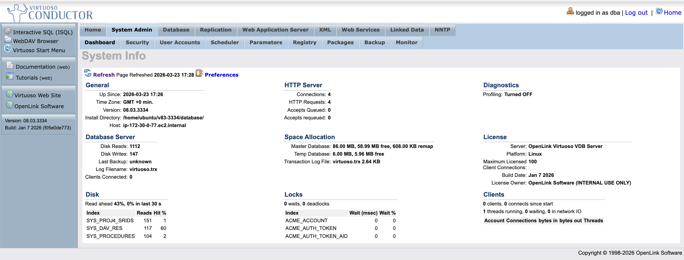The width and height of the screenshot is (684, 260).
Task: Open the User Accounts sub-tab
Action: [180, 42]
